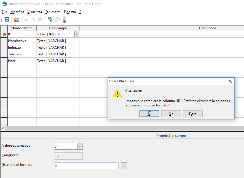Click the primary key icon beside ID

(x=4, y=34)
